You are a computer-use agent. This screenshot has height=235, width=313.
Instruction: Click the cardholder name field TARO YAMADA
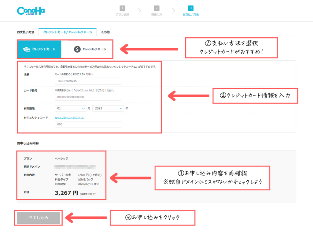pyautogui.click(x=88, y=81)
